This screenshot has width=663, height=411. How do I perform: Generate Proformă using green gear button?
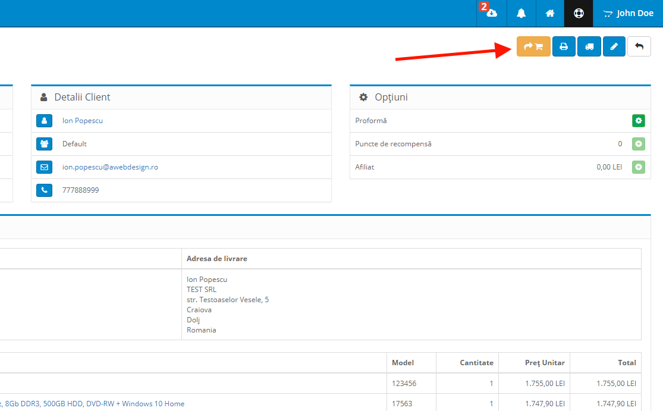click(638, 121)
